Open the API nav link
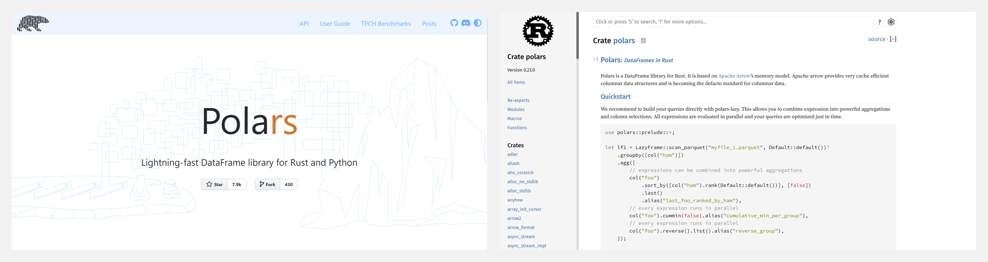 click(304, 24)
